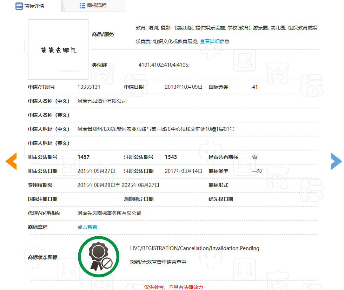Click the 商标类型 value 一般

(257, 171)
